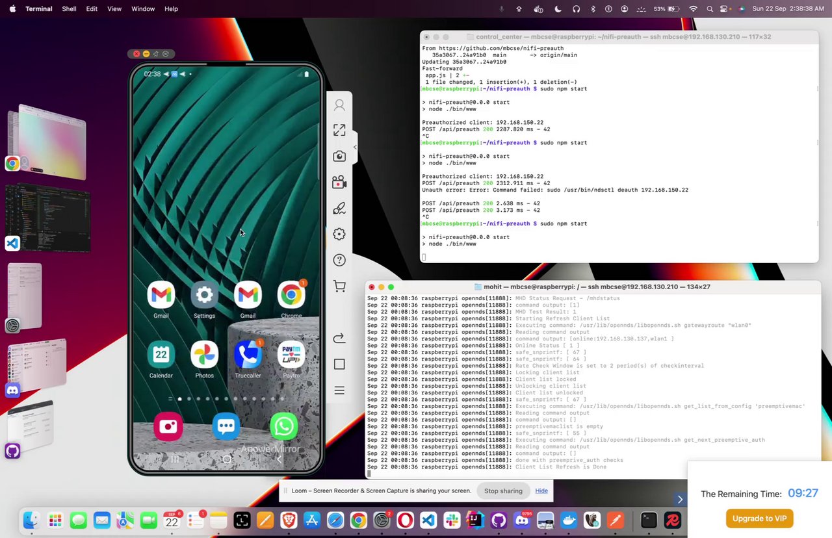Open Visual Studio Code in the Dock

428,520
